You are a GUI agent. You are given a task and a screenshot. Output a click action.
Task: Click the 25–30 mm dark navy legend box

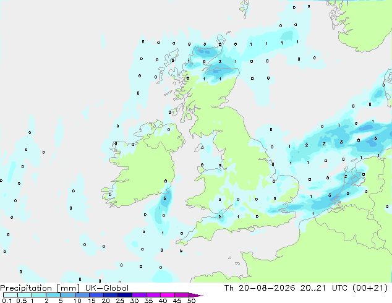pos(124,295)
